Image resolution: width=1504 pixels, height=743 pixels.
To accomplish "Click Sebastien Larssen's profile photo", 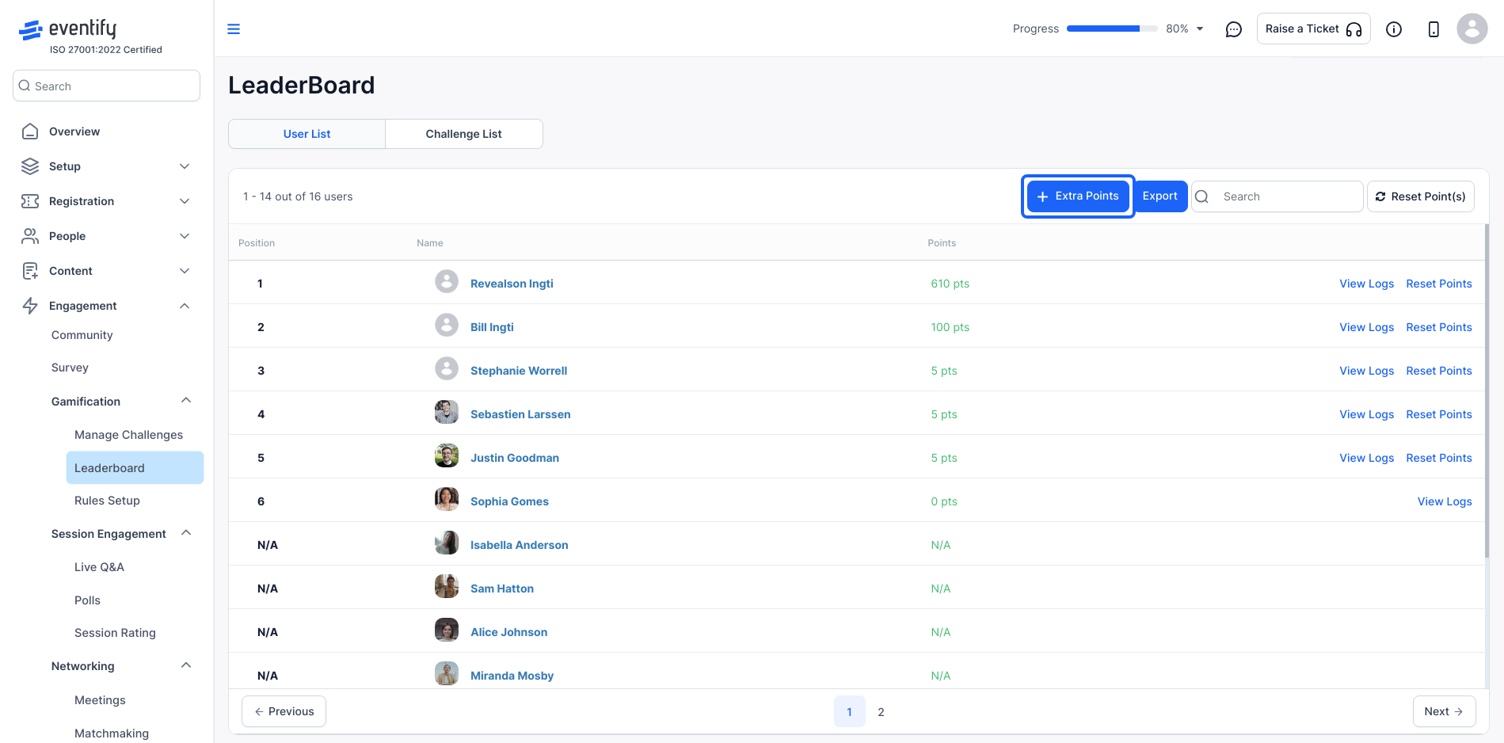I will coord(447,412).
